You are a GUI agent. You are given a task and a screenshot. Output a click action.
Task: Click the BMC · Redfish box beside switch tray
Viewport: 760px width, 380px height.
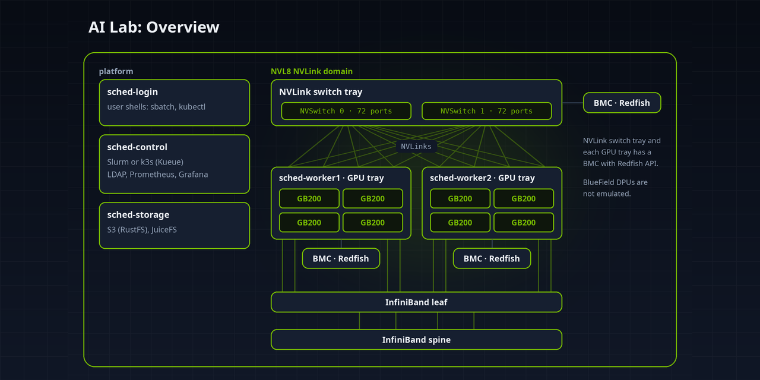[x=622, y=103]
